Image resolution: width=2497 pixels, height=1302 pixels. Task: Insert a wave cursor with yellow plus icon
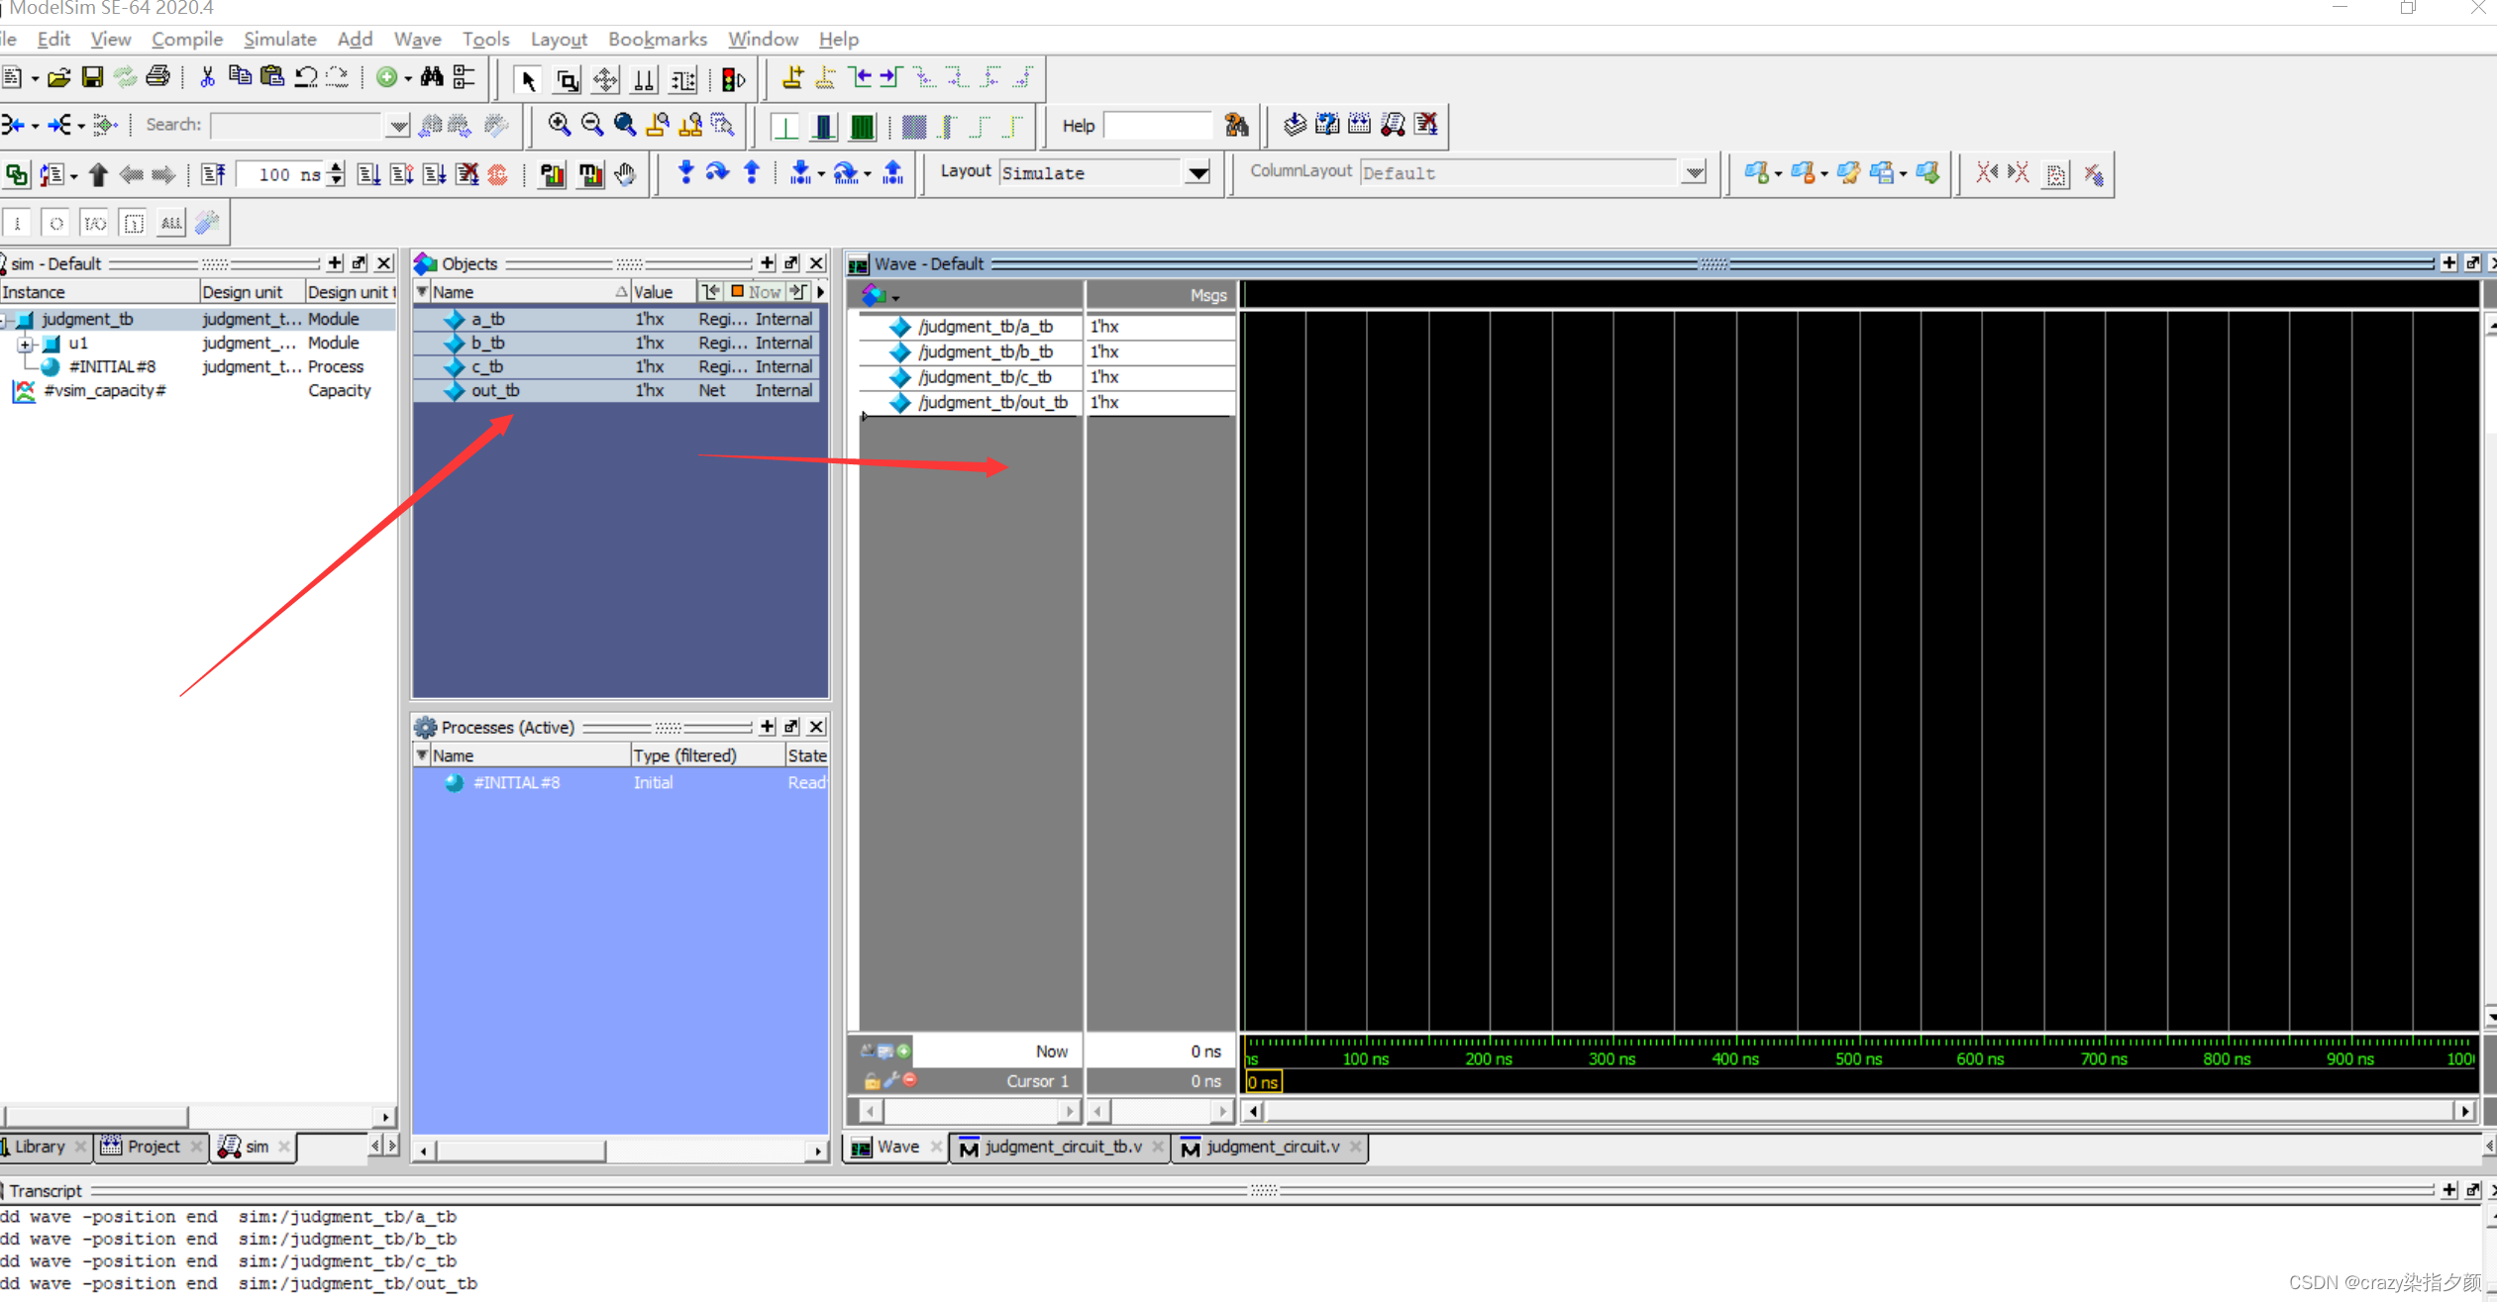click(x=792, y=77)
